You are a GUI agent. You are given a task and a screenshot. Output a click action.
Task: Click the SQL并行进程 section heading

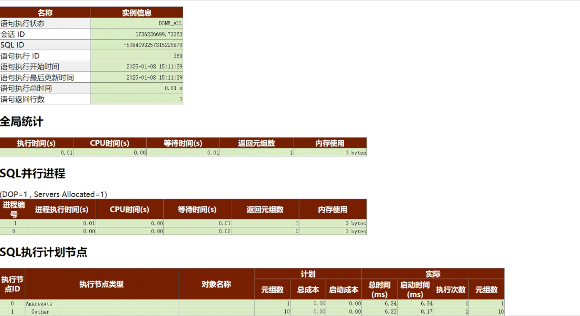(33, 173)
